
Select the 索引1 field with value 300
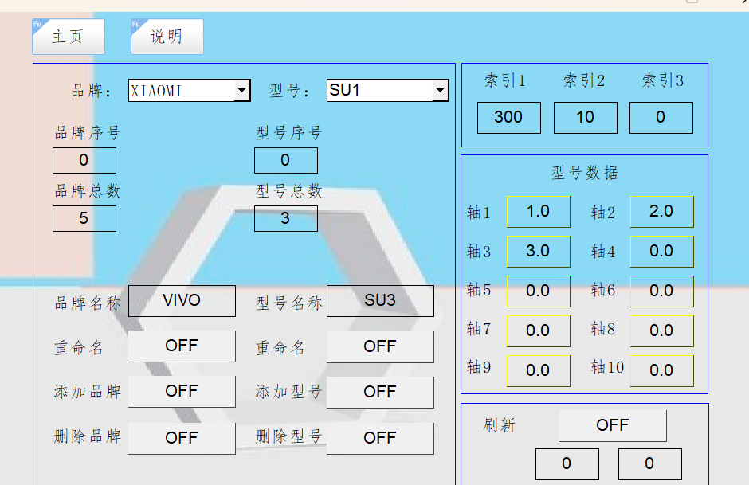(508, 118)
